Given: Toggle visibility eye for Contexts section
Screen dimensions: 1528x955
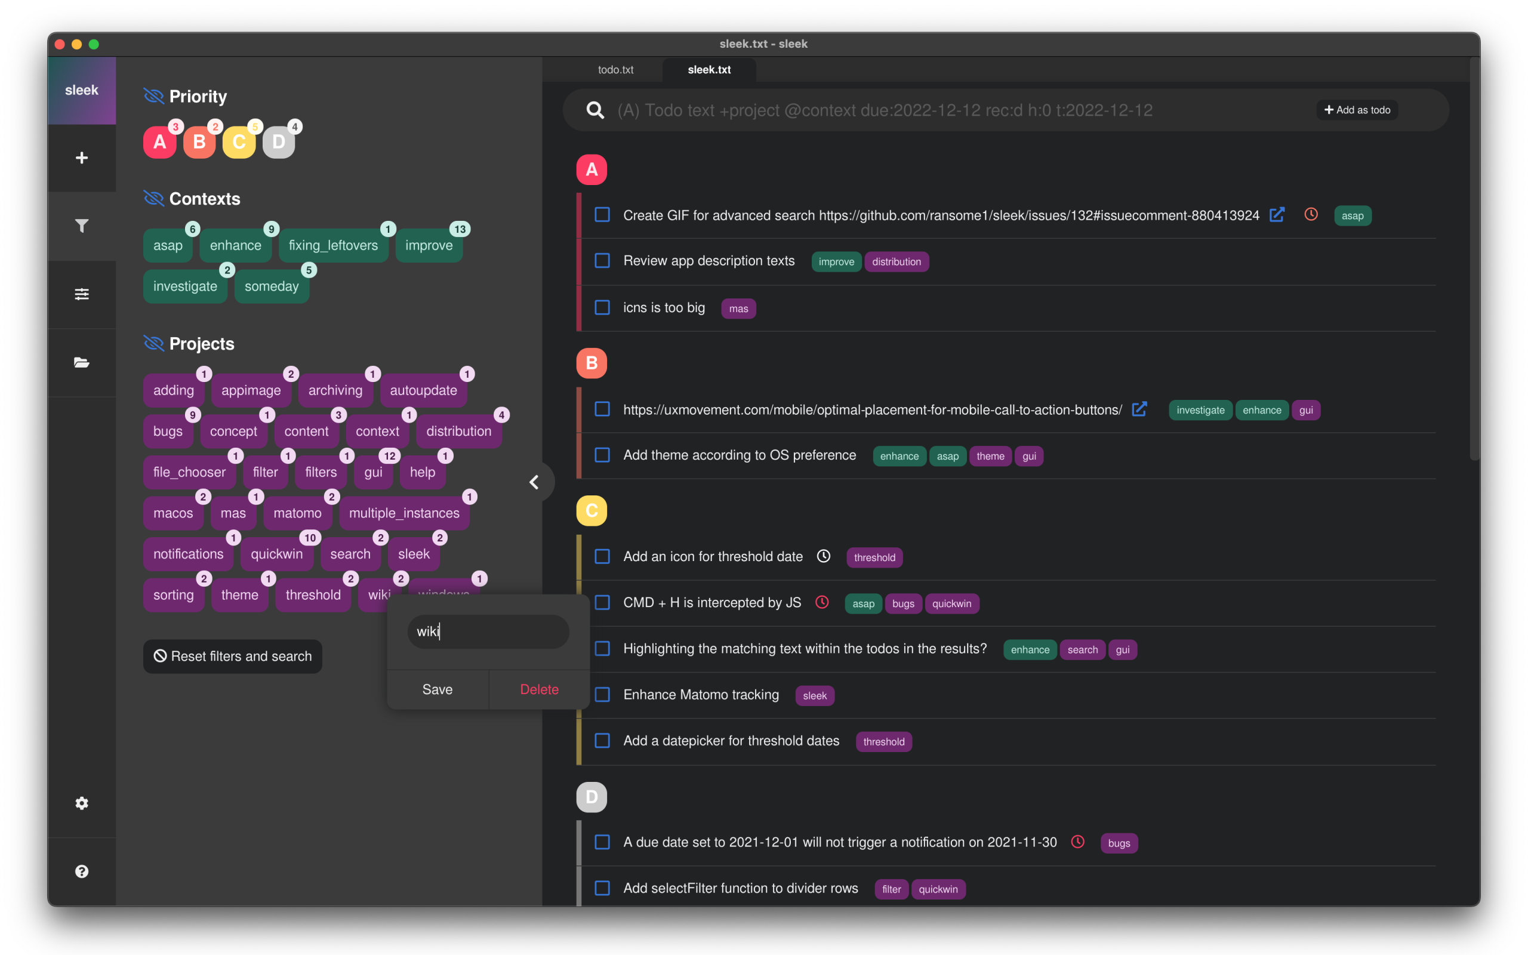Looking at the screenshot, I should pyautogui.click(x=153, y=198).
